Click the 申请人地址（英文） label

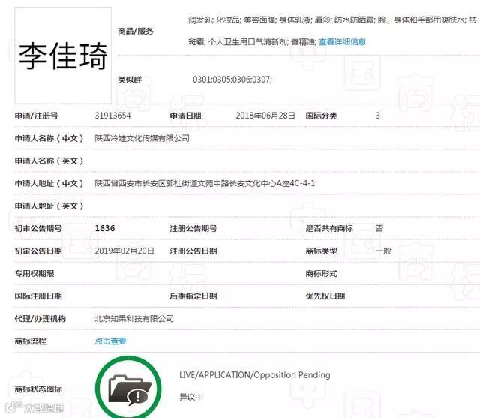[49, 206]
